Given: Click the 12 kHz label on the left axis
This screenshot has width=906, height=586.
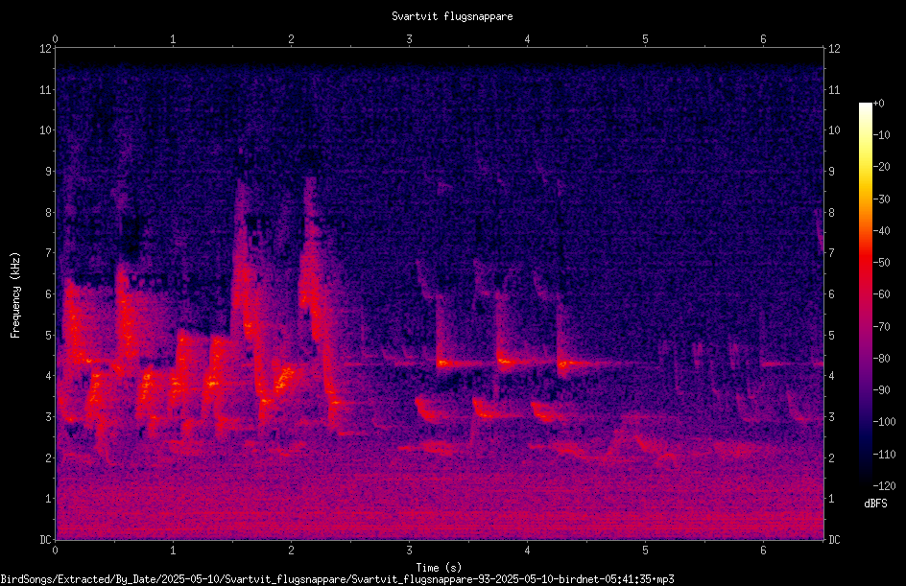Looking at the screenshot, I should coord(45,49).
